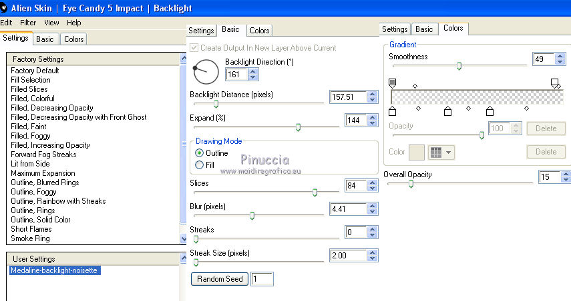
Task: Adjust the Slices slider
Action: point(315,193)
